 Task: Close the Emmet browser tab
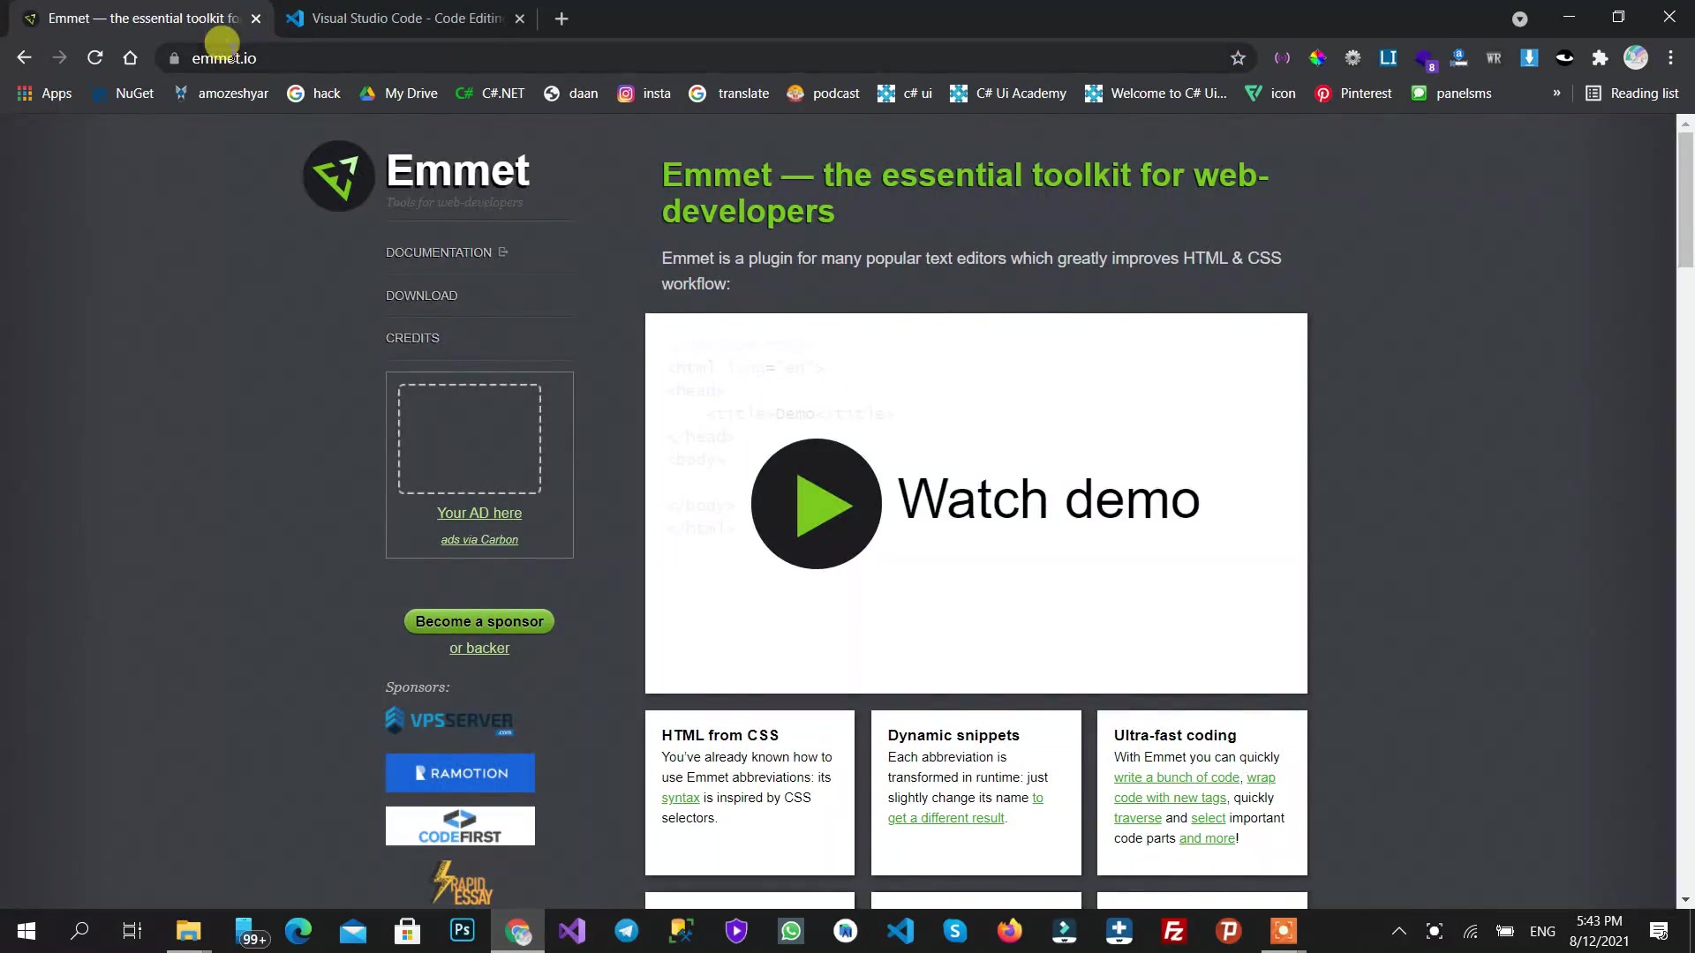coord(256,19)
